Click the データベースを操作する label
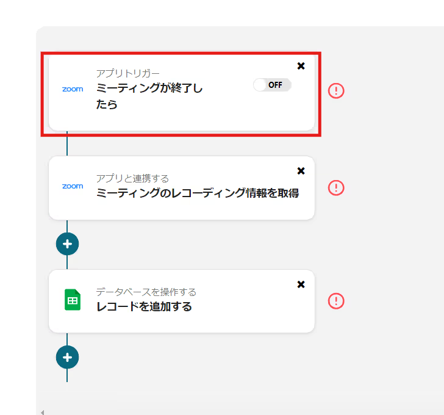This screenshot has width=444, height=415. pos(146,292)
